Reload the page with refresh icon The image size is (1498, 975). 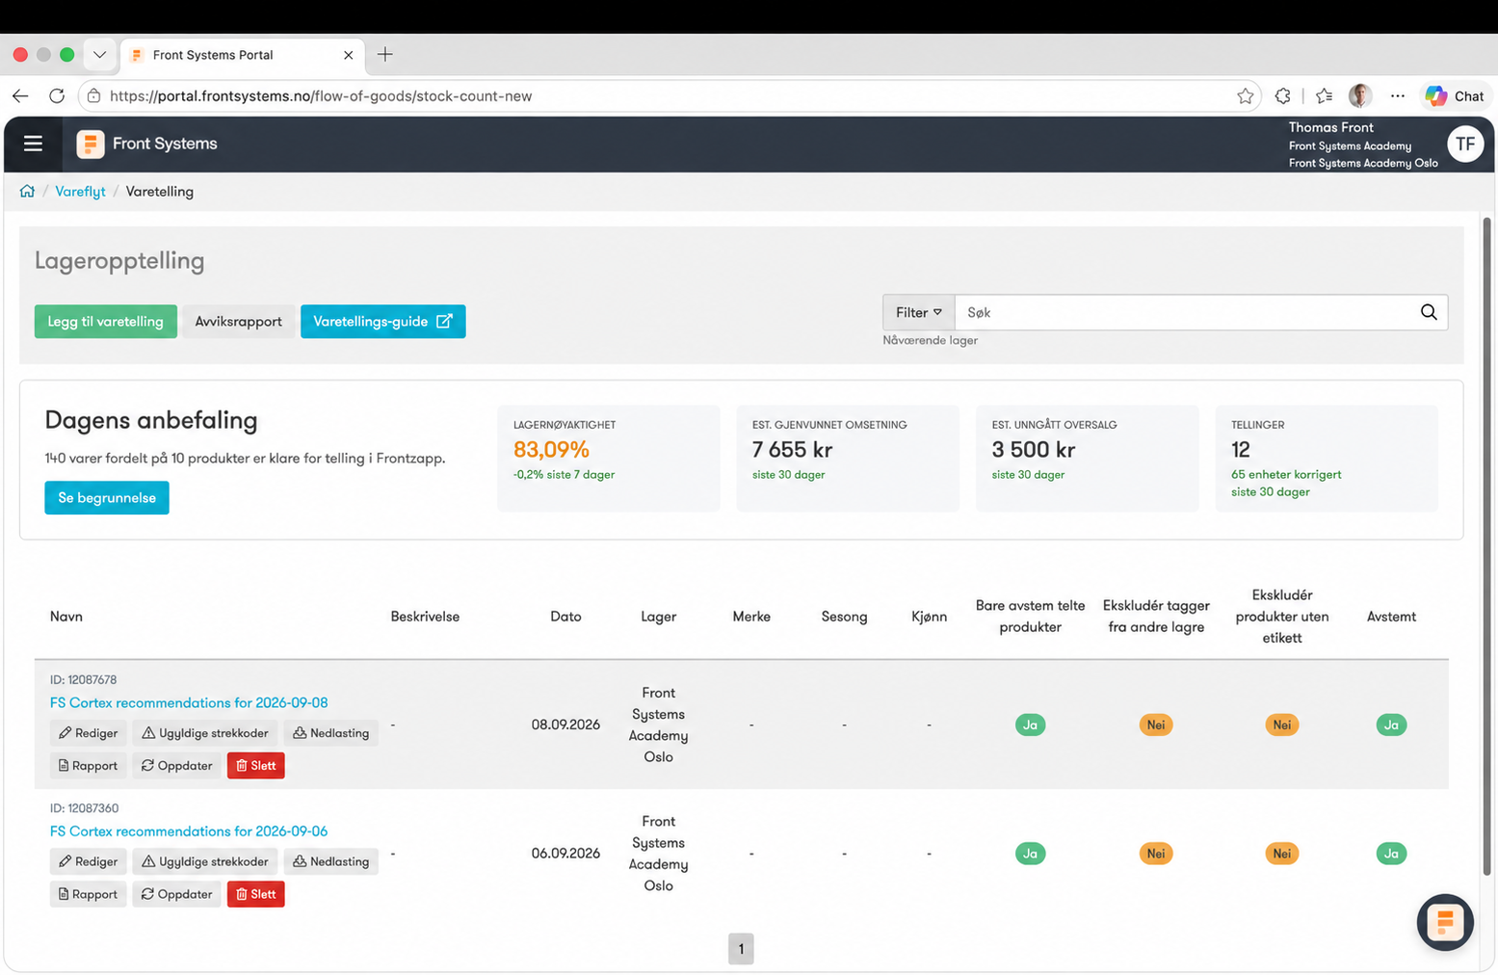57,95
